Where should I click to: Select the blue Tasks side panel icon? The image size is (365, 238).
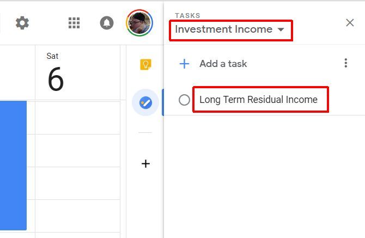pyautogui.click(x=145, y=102)
